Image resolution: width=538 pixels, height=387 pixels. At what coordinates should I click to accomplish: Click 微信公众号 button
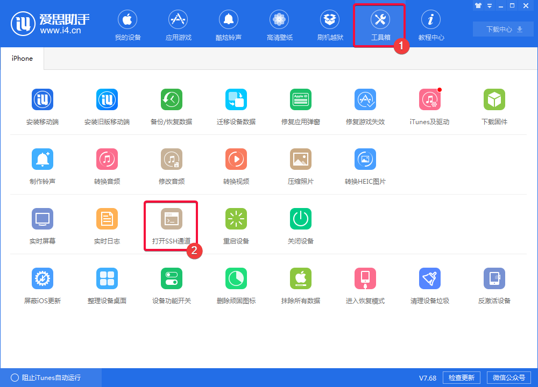click(509, 377)
